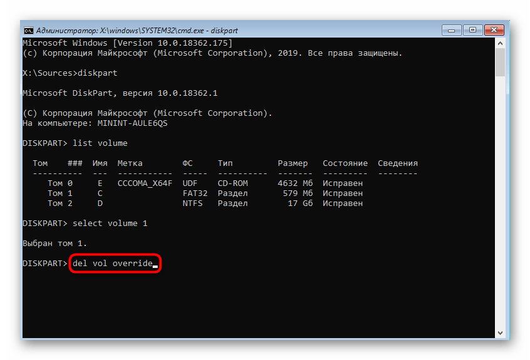Close the diskpart command prompt window

(x=494, y=30)
